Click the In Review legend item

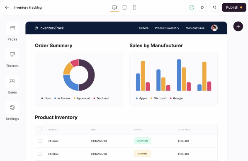click(x=62, y=98)
